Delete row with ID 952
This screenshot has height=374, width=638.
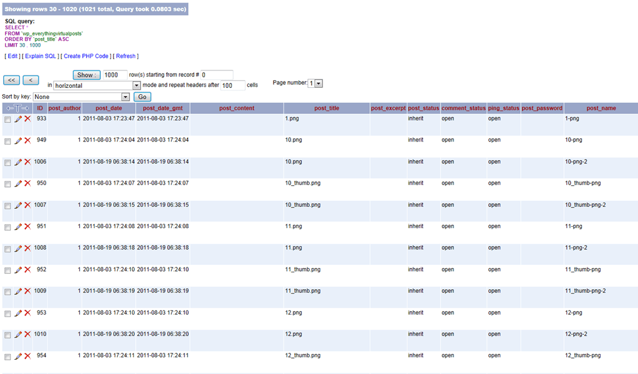(27, 270)
